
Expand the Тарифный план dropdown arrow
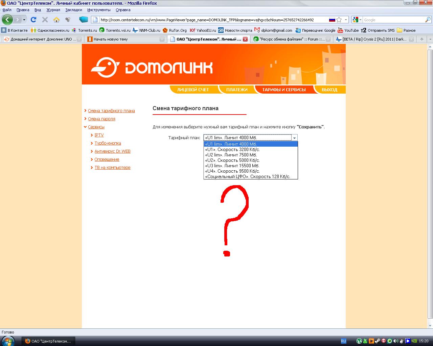click(x=294, y=138)
